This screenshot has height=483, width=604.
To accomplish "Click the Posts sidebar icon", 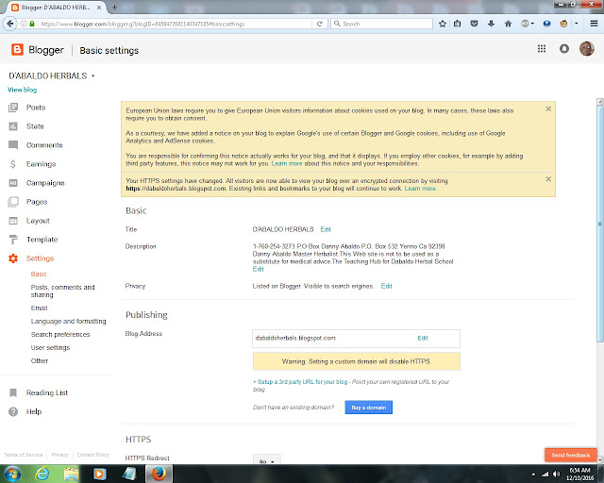I will tap(13, 108).
